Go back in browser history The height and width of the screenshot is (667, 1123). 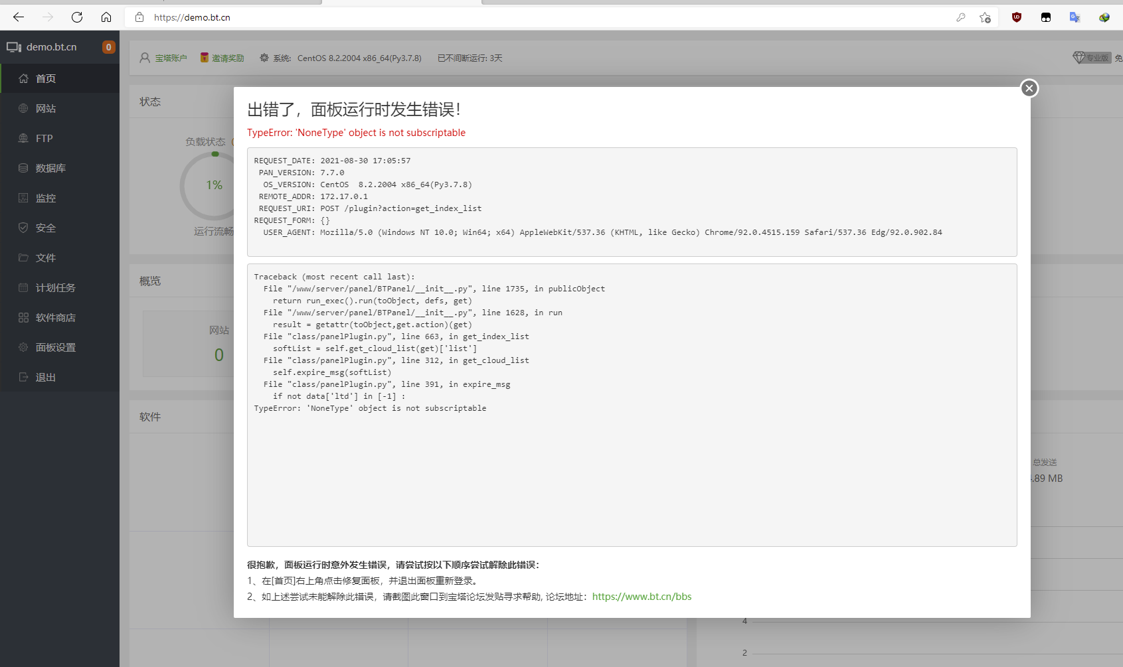[19, 17]
